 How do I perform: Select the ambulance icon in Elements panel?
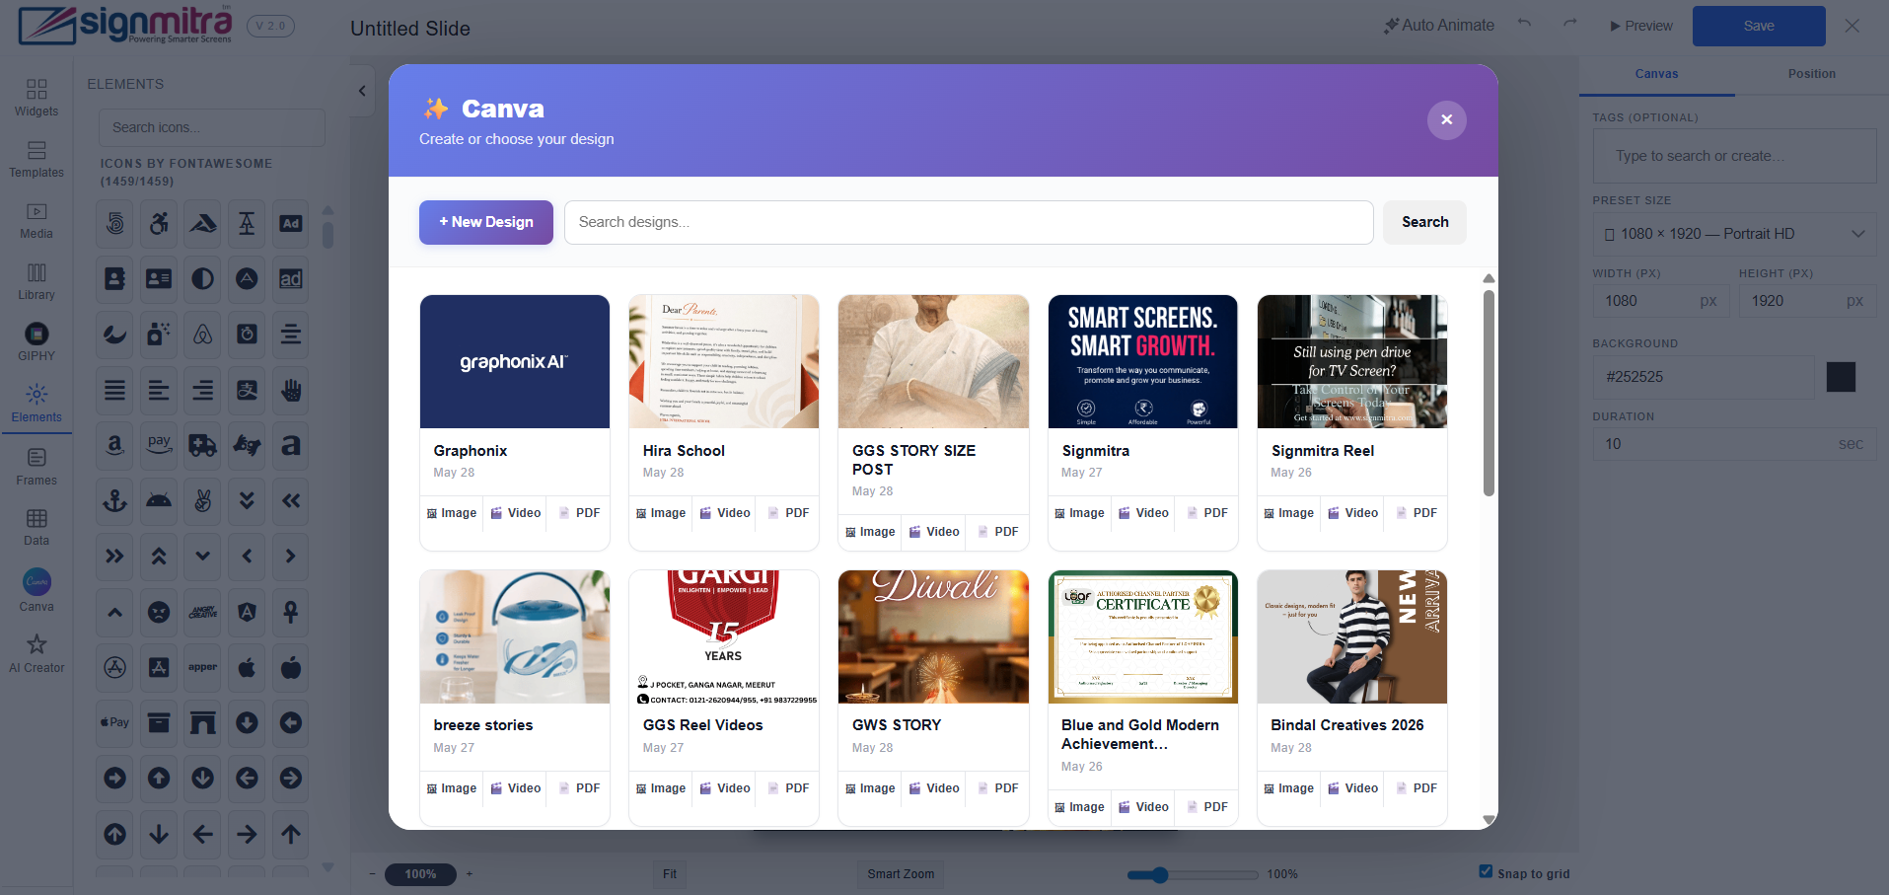(203, 445)
